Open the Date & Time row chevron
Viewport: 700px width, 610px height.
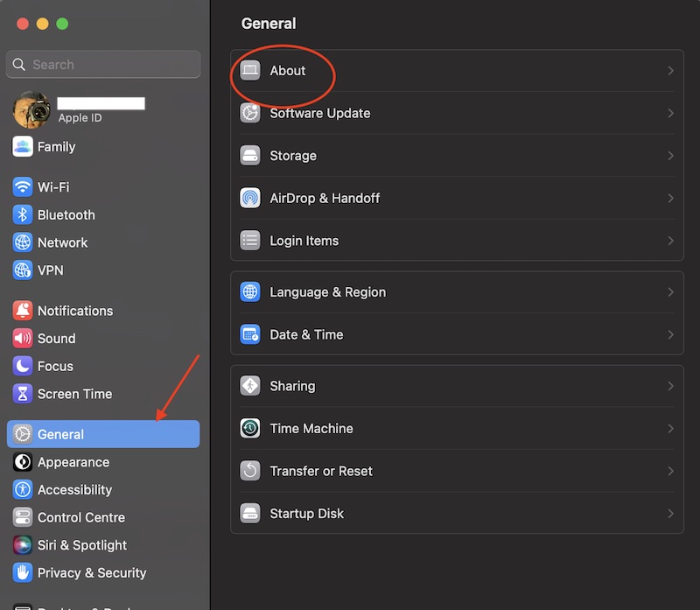coord(670,334)
